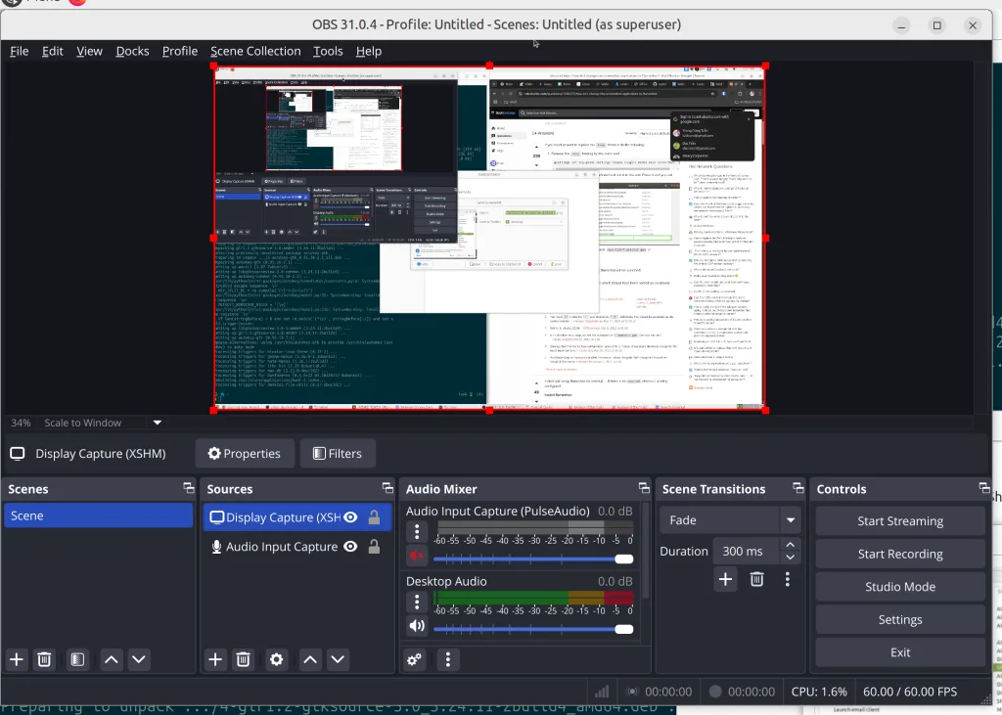Open the View menu

click(89, 51)
